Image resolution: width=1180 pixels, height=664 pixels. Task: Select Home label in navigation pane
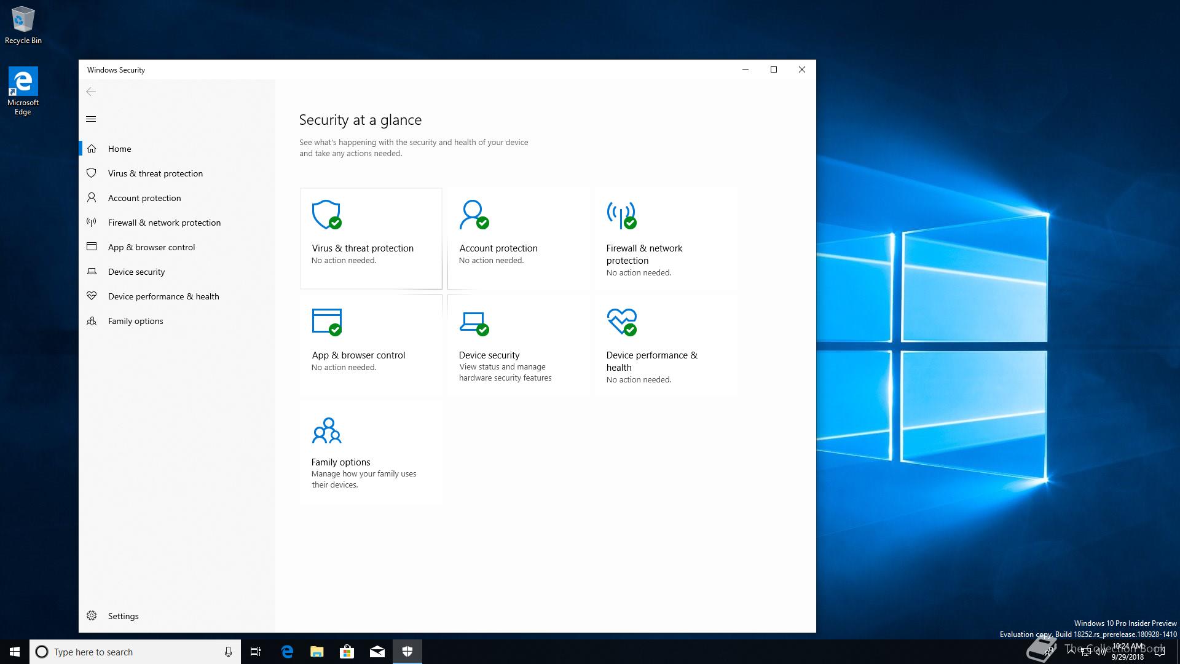pos(119,149)
